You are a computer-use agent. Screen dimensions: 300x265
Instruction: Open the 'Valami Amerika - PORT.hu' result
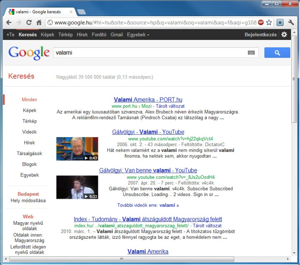point(148,99)
